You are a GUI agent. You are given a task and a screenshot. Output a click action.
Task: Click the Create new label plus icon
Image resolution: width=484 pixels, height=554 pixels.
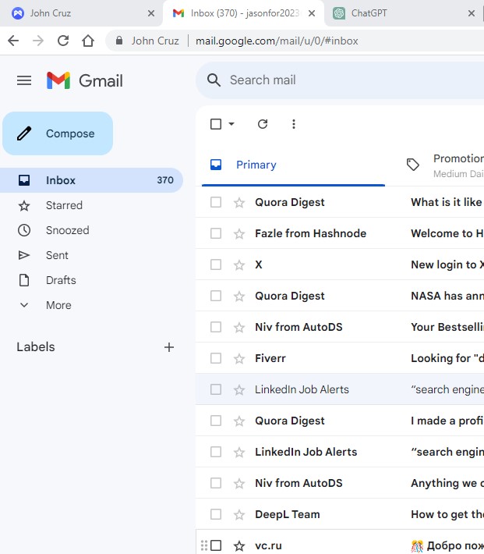pyautogui.click(x=169, y=347)
